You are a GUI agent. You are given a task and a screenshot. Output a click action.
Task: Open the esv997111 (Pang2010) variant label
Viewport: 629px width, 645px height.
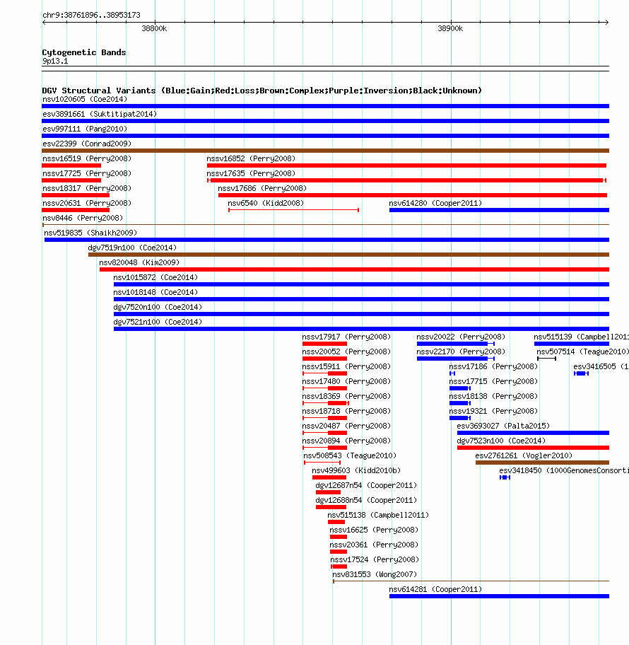point(85,129)
